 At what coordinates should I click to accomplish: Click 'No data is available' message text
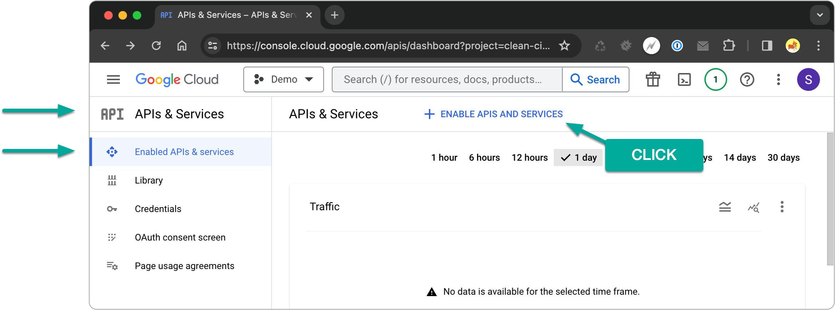tap(541, 291)
